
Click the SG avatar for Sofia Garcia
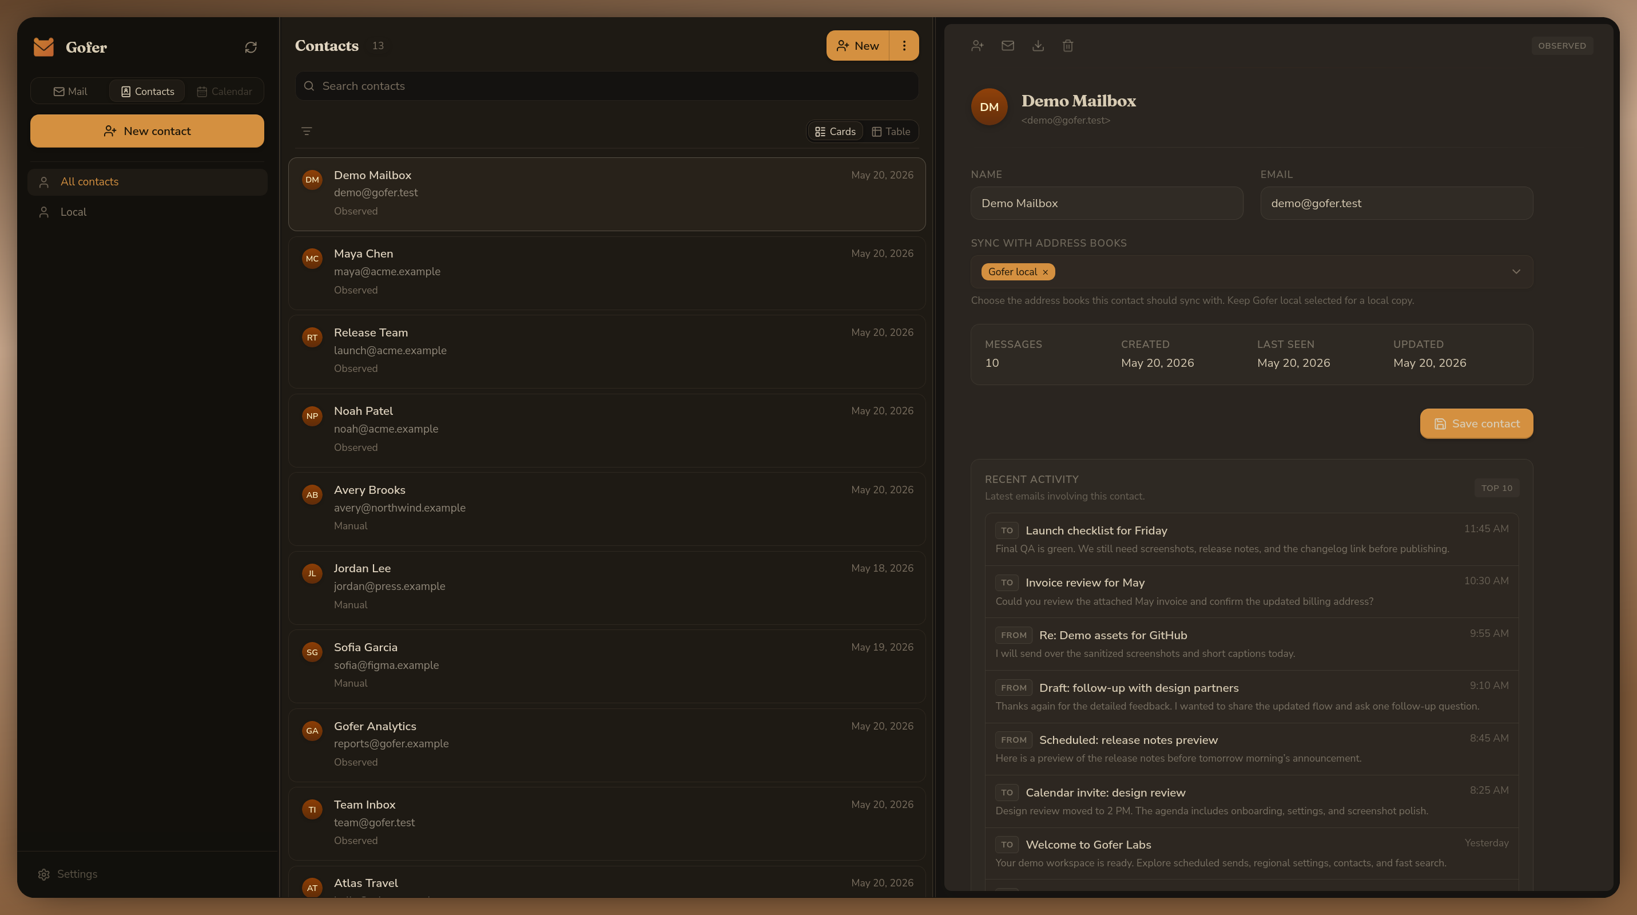click(x=312, y=652)
